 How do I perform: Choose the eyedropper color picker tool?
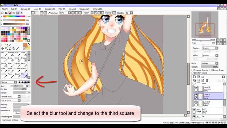pos(17,49)
